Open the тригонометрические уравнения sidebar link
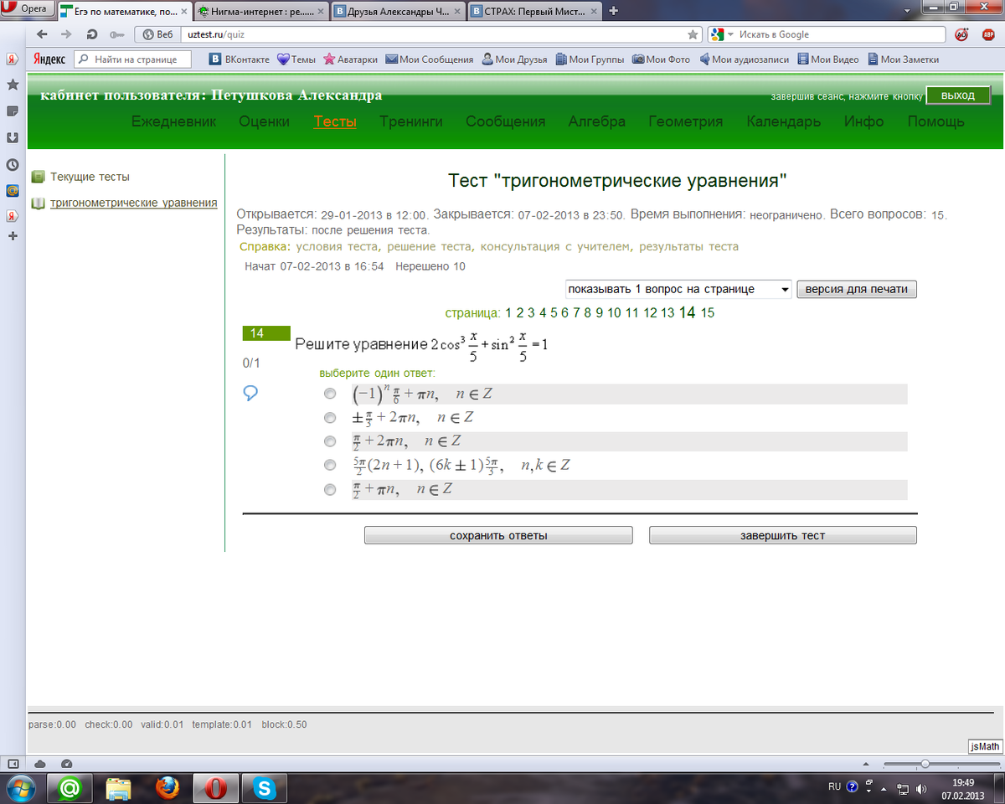Screen dimensions: 1005x804 134,203
